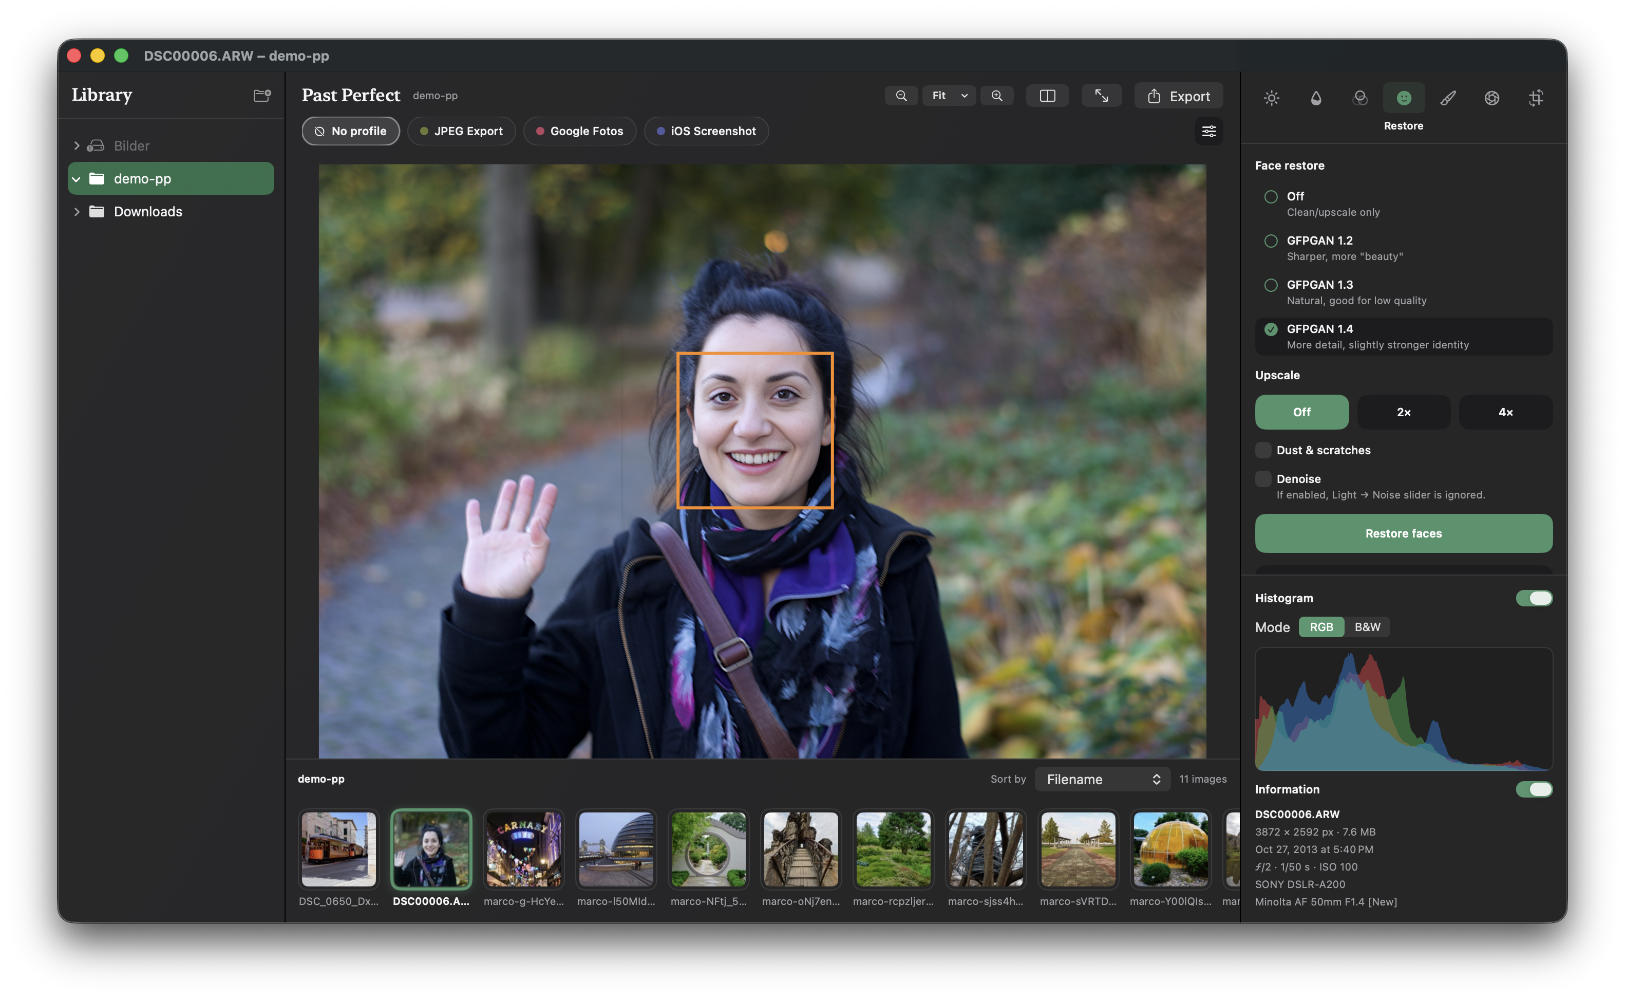Open the Fit zoom level dropdown
Screen dimensions: 1625x999
tap(949, 96)
